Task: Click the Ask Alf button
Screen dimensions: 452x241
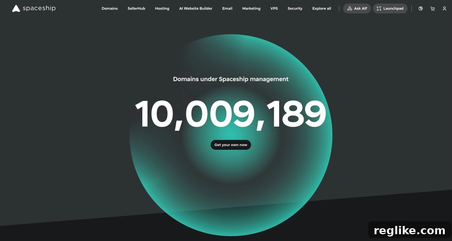Action: click(x=357, y=8)
